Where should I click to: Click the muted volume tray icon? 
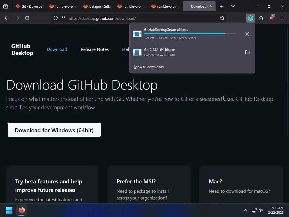tap(261, 210)
